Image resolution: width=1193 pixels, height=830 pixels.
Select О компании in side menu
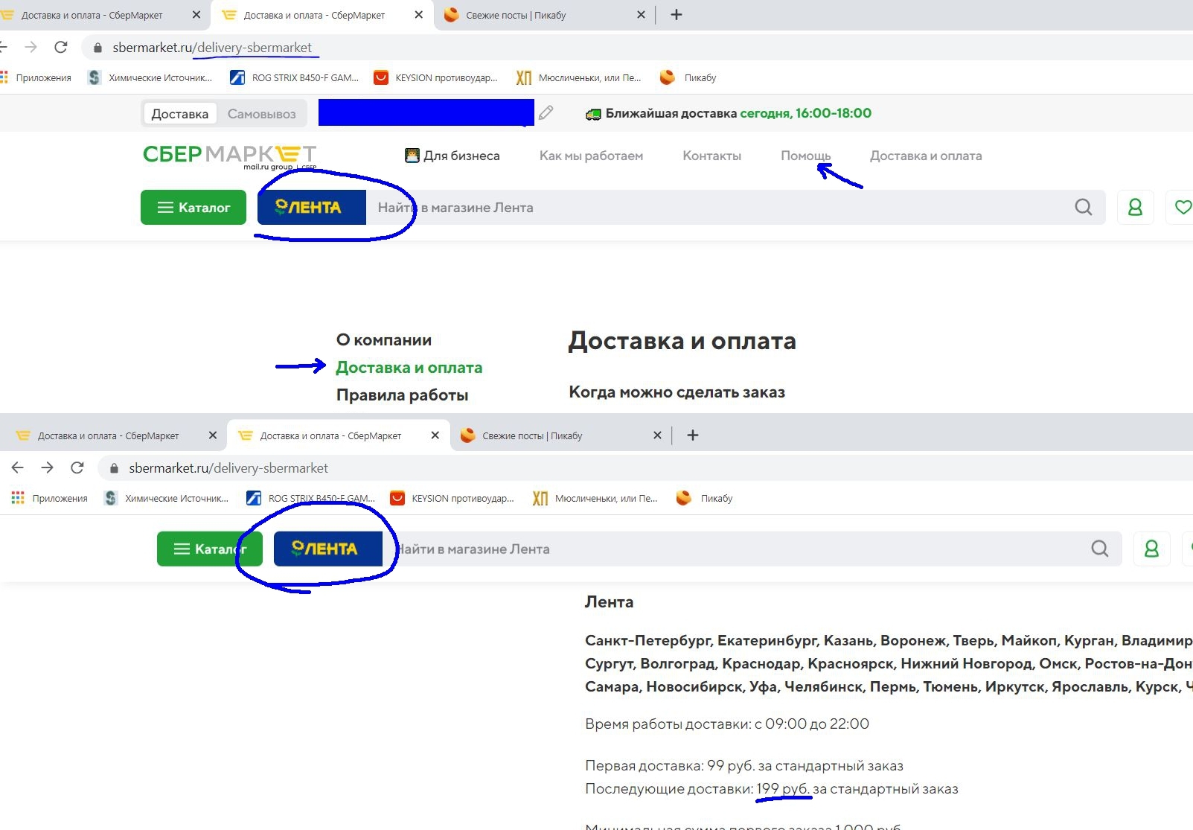(384, 340)
